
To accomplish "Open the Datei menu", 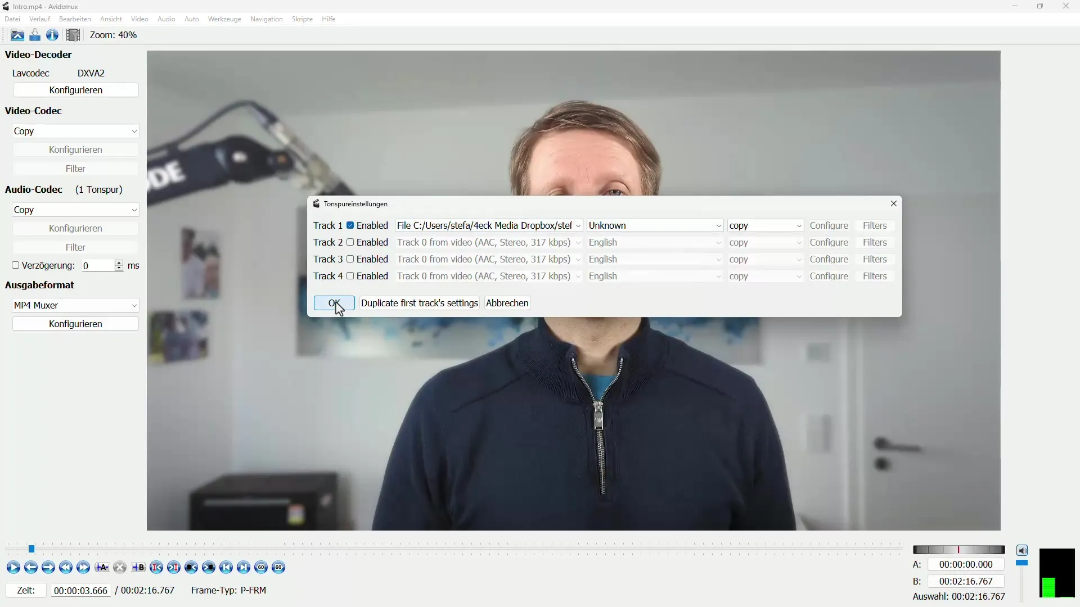I will (12, 19).
